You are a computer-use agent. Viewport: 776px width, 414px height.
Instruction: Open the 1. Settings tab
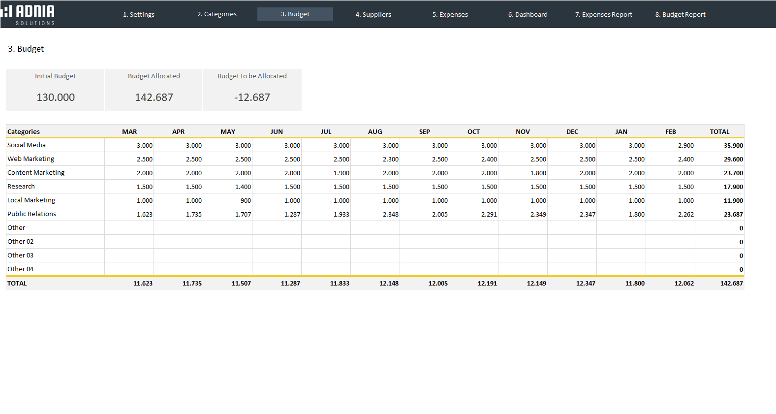[x=138, y=14]
